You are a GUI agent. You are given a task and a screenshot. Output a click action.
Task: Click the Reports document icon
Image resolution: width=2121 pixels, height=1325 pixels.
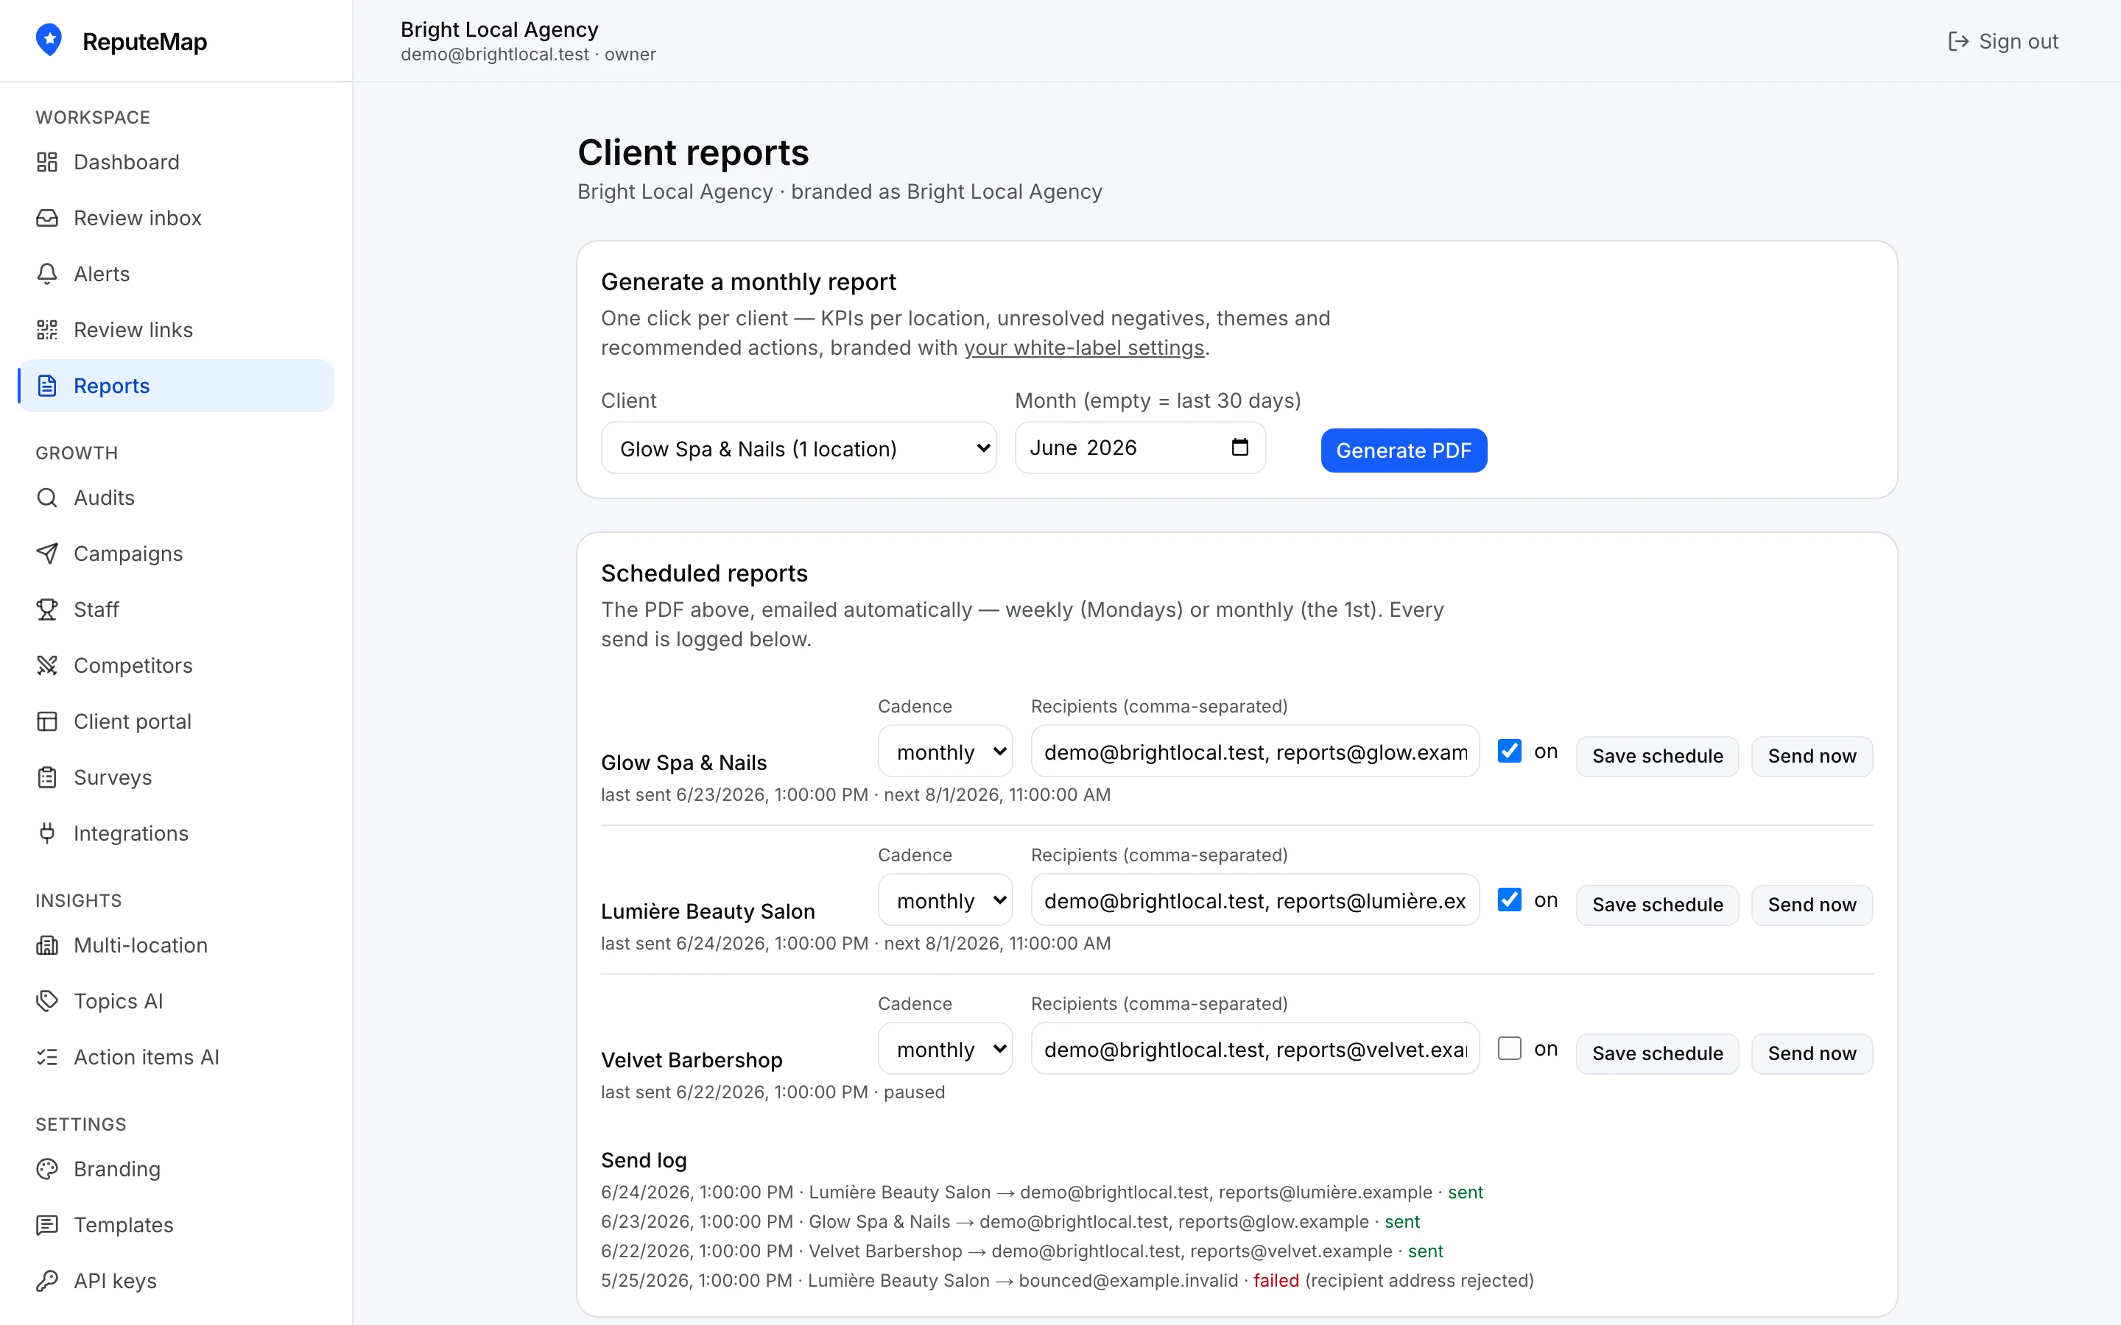(x=47, y=386)
